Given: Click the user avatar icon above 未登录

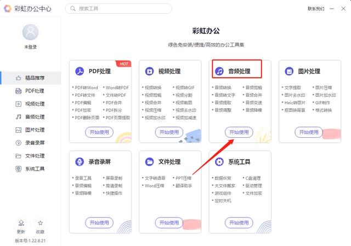Looking at the screenshot, I should coord(31,32).
